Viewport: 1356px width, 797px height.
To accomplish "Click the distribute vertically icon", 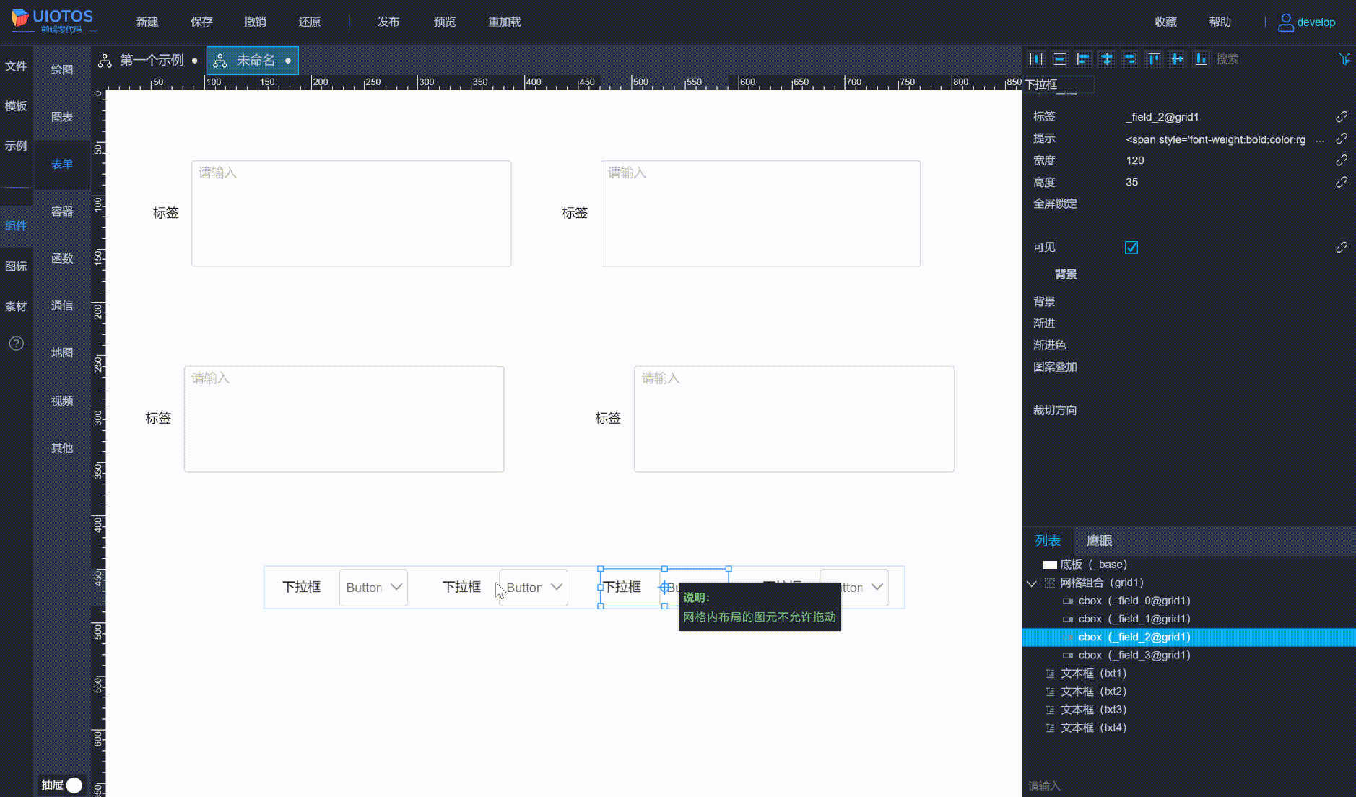I will 1059,59.
